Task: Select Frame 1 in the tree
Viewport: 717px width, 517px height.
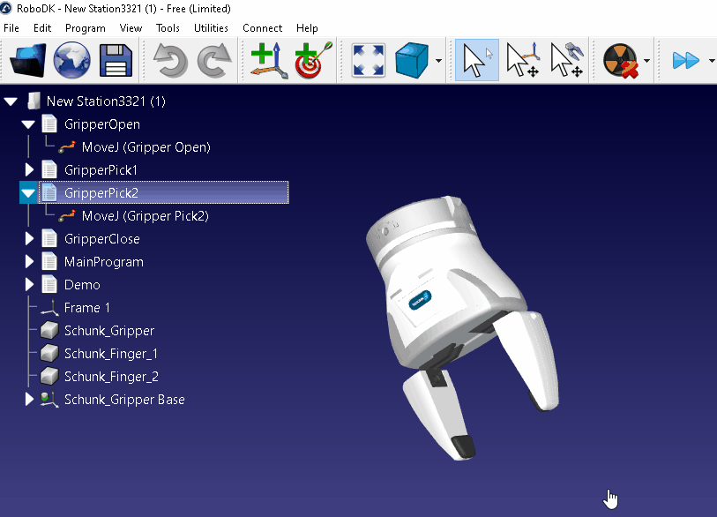Action: (87, 307)
